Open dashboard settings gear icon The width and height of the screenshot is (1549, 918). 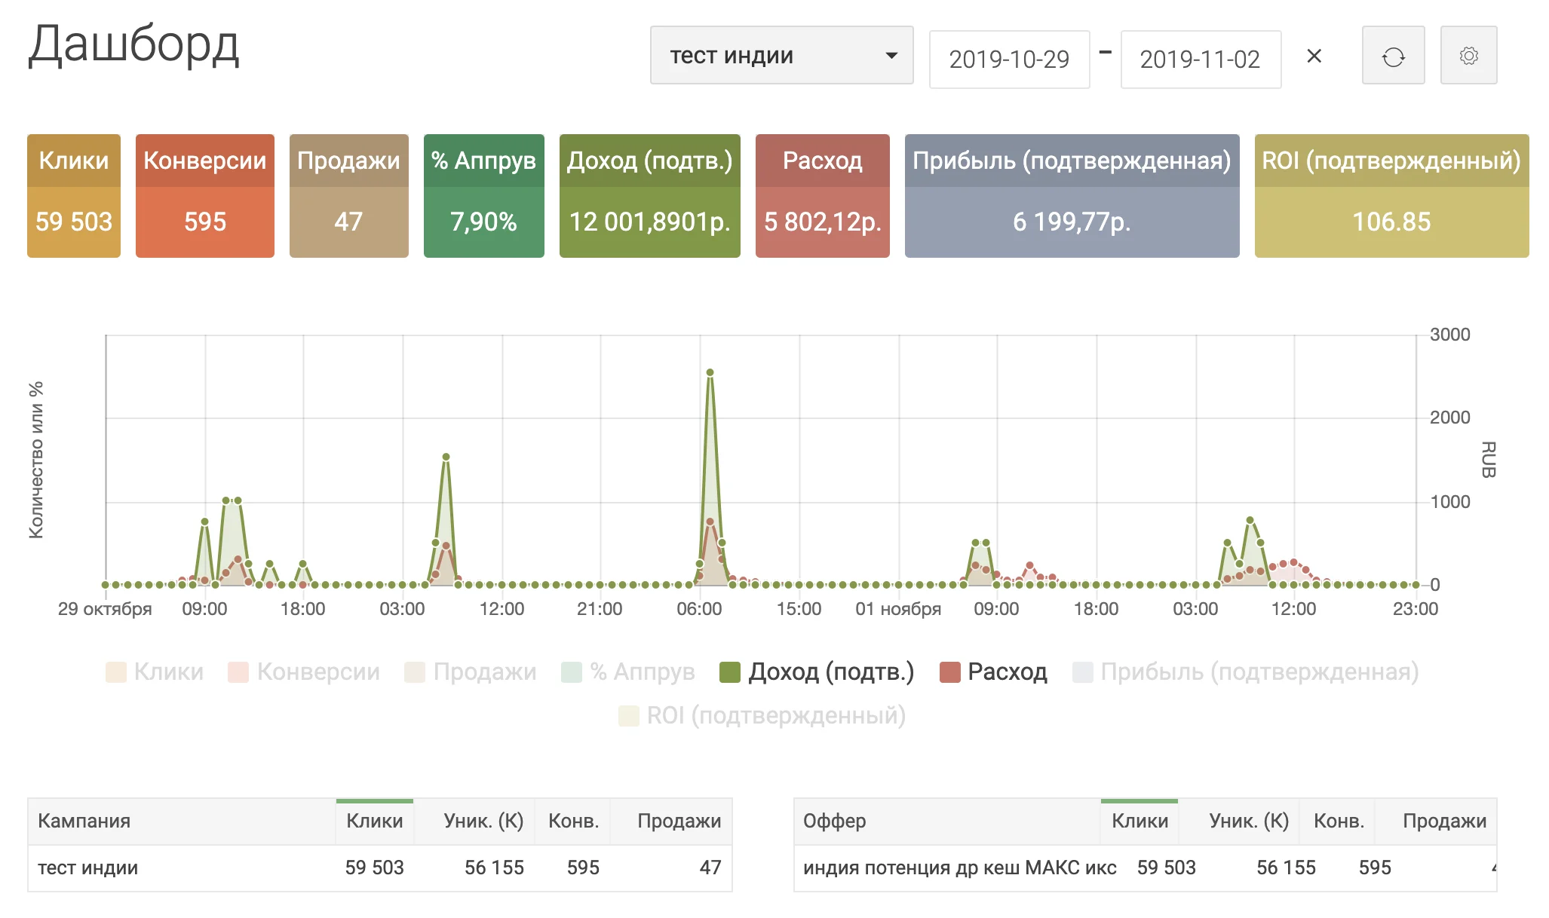point(1468,56)
